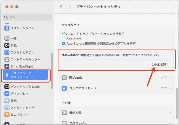179x125 pixels.
Task: Click the Siri と Spotlight icon
Action: click(7, 66)
